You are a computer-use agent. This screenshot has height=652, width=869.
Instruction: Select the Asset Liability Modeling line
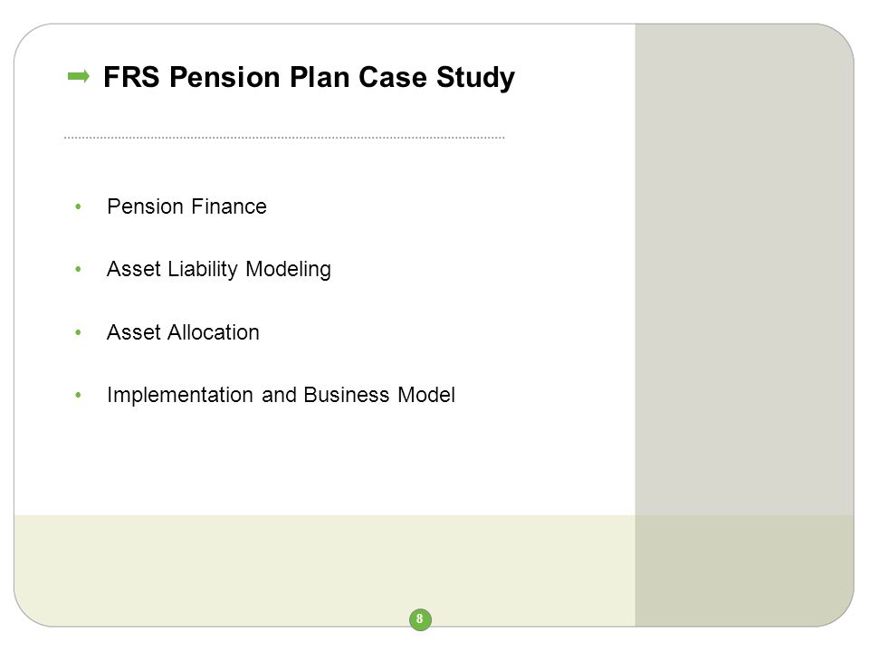tap(219, 270)
